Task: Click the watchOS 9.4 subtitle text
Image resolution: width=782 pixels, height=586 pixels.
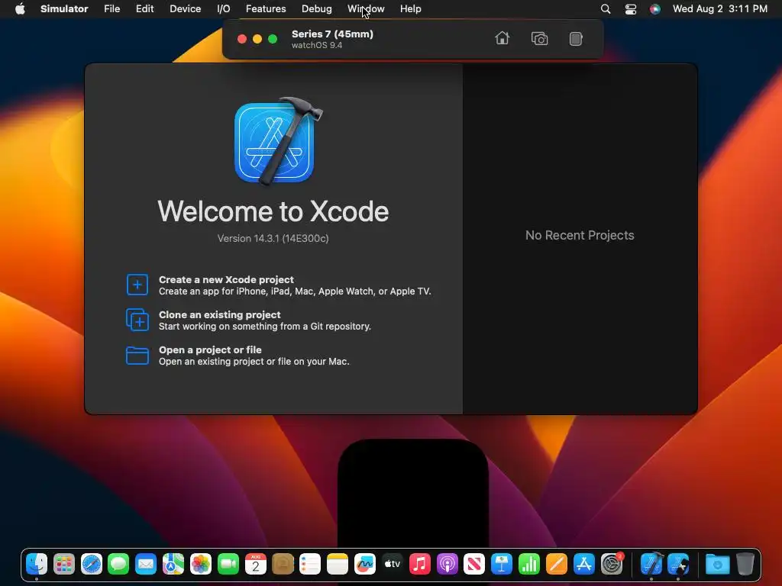Action: tap(317, 45)
